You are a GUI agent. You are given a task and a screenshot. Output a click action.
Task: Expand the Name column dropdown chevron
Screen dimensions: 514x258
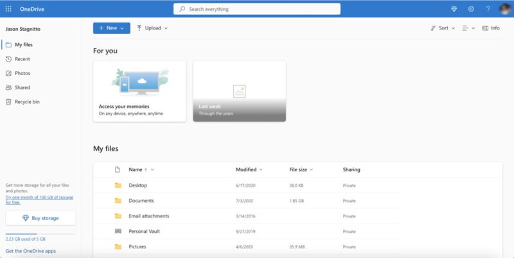pyautogui.click(x=152, y=169)
